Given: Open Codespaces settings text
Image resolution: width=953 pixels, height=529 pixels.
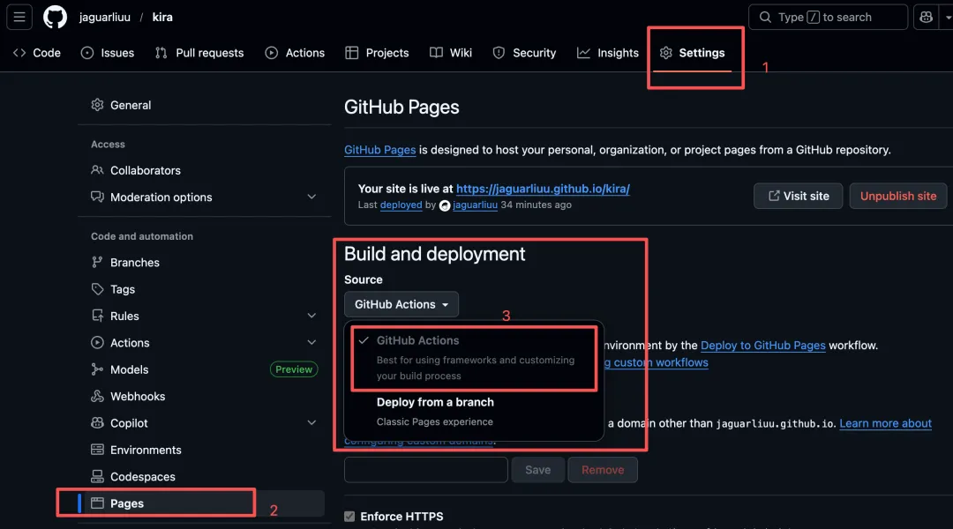Looking at the screenshot, I should (x=143, y=476).
